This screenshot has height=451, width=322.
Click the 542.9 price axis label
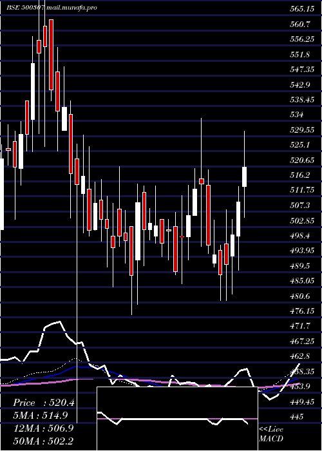(x=299, y=85)
